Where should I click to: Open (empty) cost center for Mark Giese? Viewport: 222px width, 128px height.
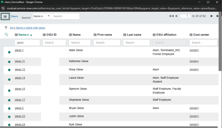[x=194, y=50]
